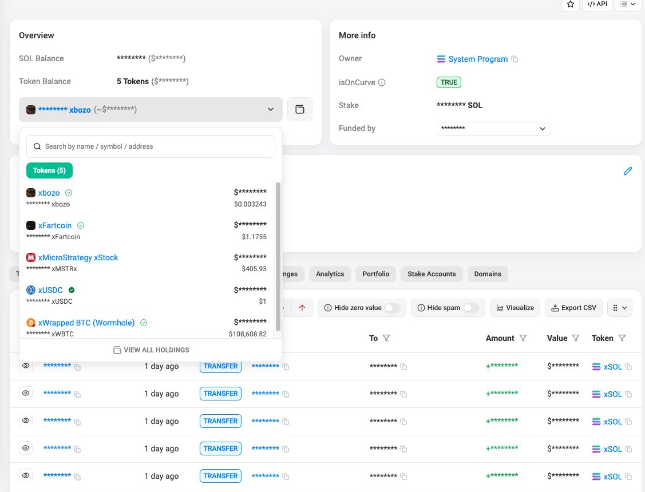Click the blue pencil edit icon
Image resolution: width=645 pixels, height=492 pixels.
[x=627, y=171]
